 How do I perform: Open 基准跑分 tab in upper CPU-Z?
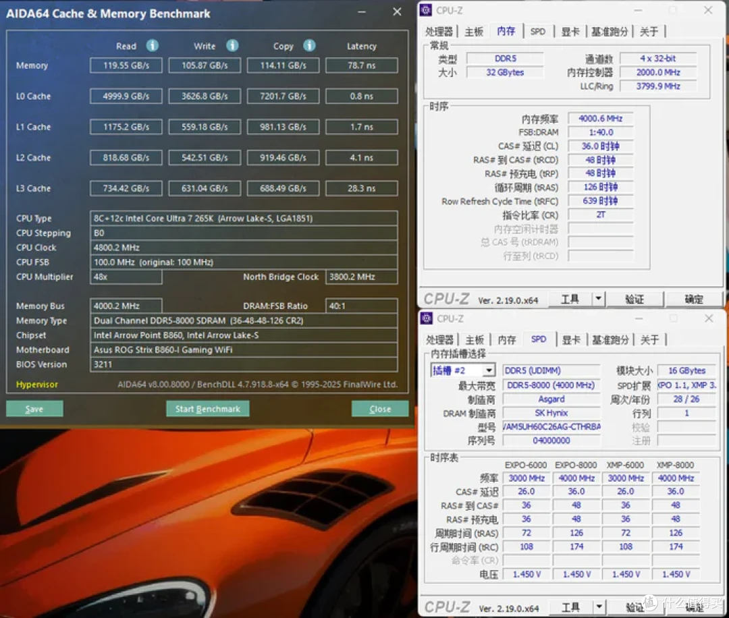610,32
